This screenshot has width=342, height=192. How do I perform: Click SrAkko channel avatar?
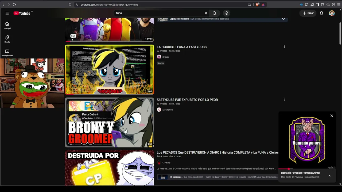point(159,57)
